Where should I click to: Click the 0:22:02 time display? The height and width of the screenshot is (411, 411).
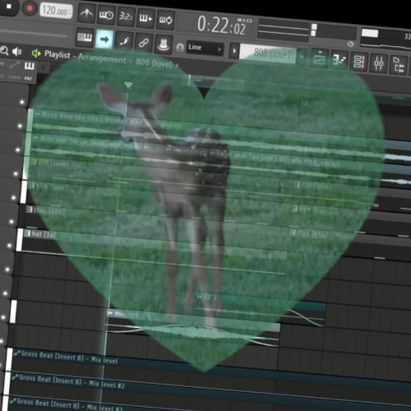click(x=221, y=25)
